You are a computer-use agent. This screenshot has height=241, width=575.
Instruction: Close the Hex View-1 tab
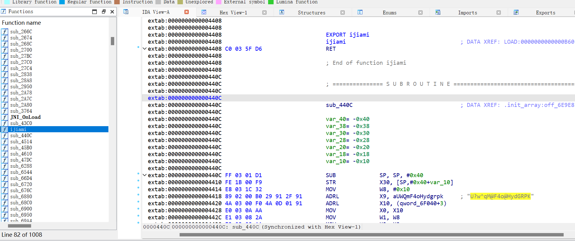(x=264, y=13)
